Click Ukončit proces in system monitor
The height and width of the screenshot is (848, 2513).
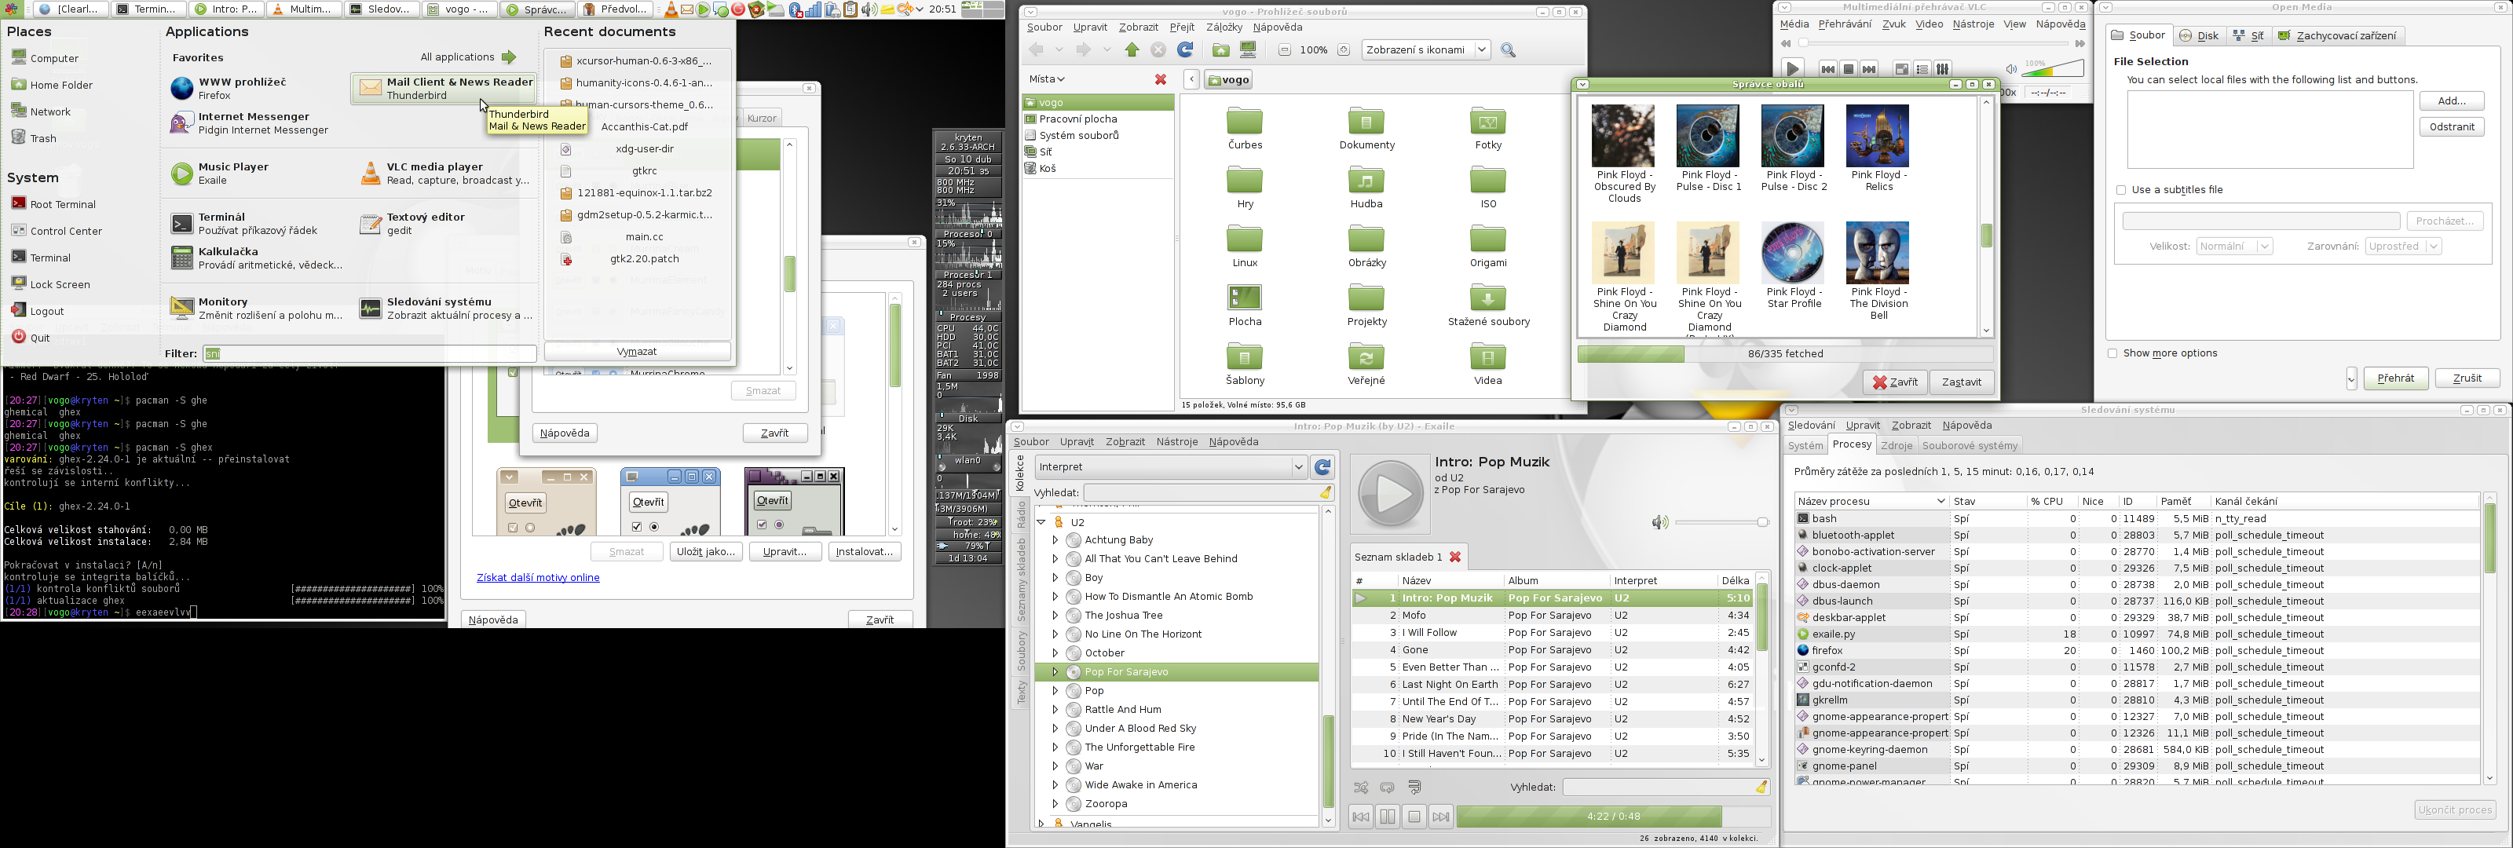click(2456, 810)
